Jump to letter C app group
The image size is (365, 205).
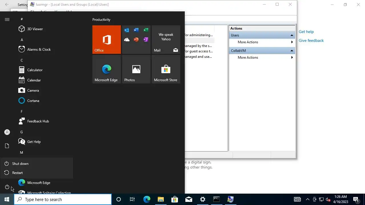tap(22, 60)
